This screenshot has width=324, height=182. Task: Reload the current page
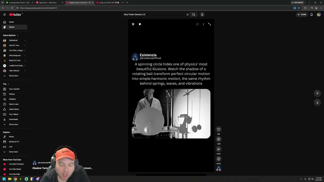point(12,8)
